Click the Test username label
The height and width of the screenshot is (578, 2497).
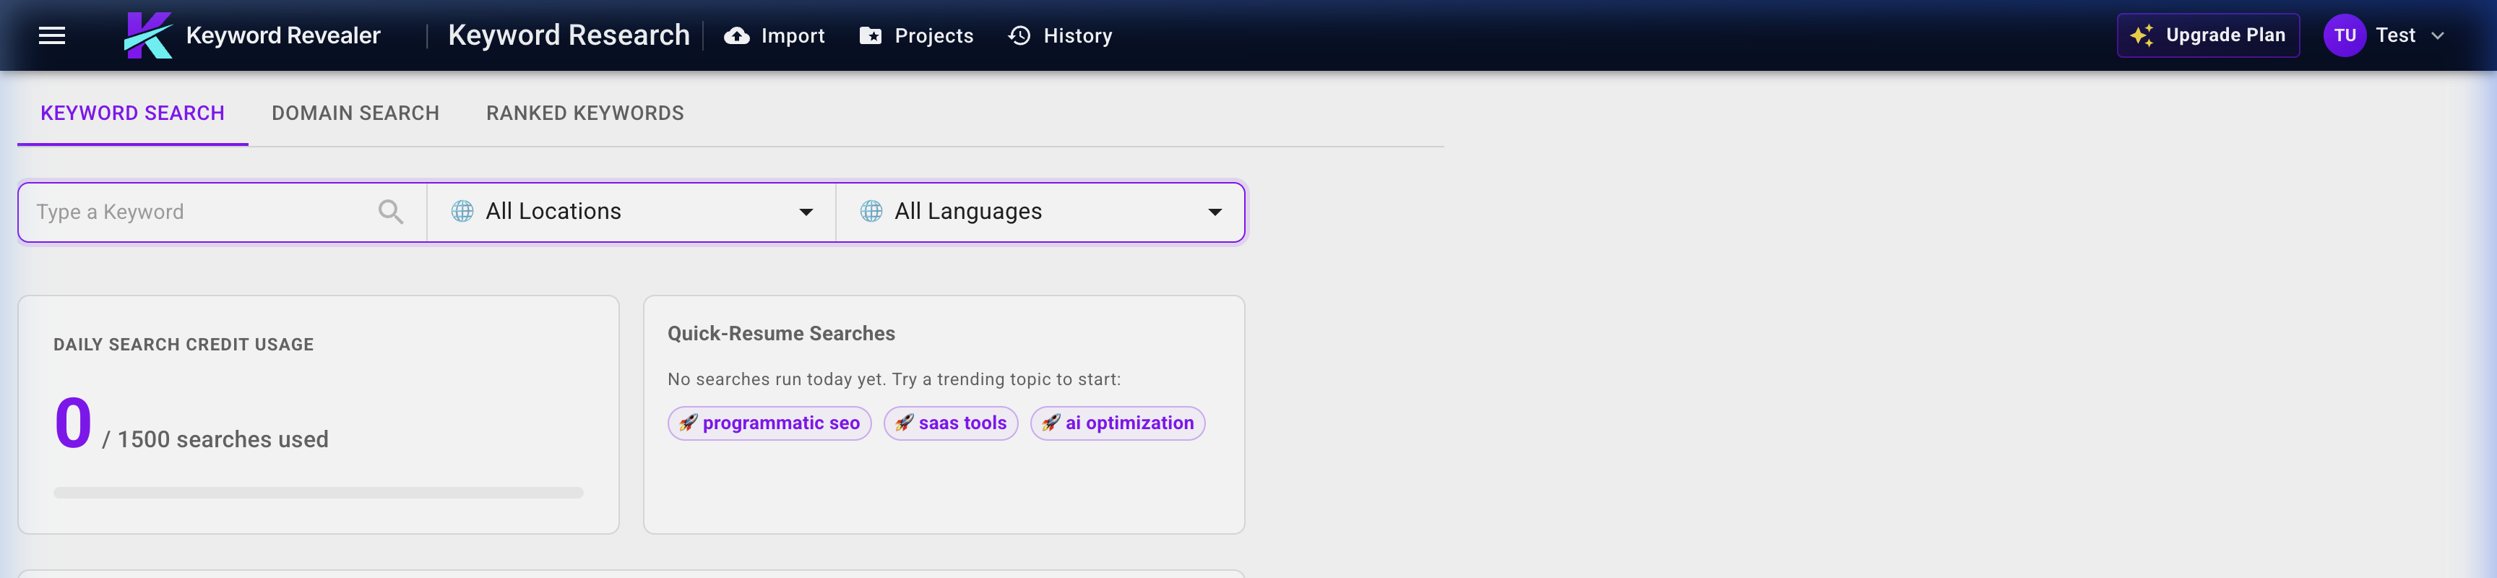[2395, 36]
